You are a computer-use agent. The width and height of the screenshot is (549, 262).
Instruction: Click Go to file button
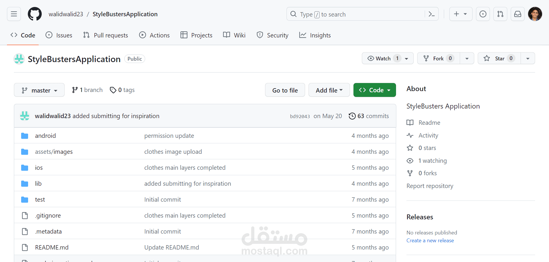point(285,90)
